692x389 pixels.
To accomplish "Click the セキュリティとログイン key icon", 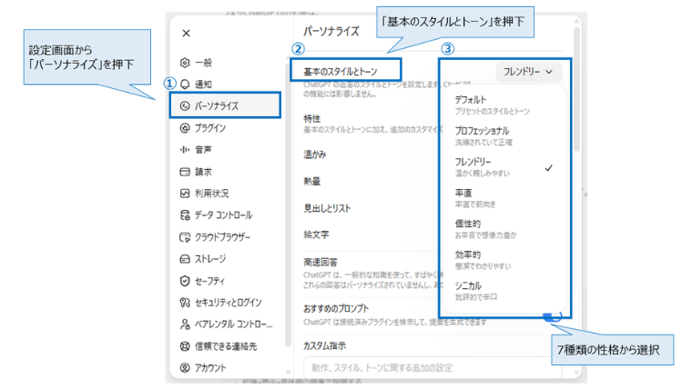I will click(185, 303).
